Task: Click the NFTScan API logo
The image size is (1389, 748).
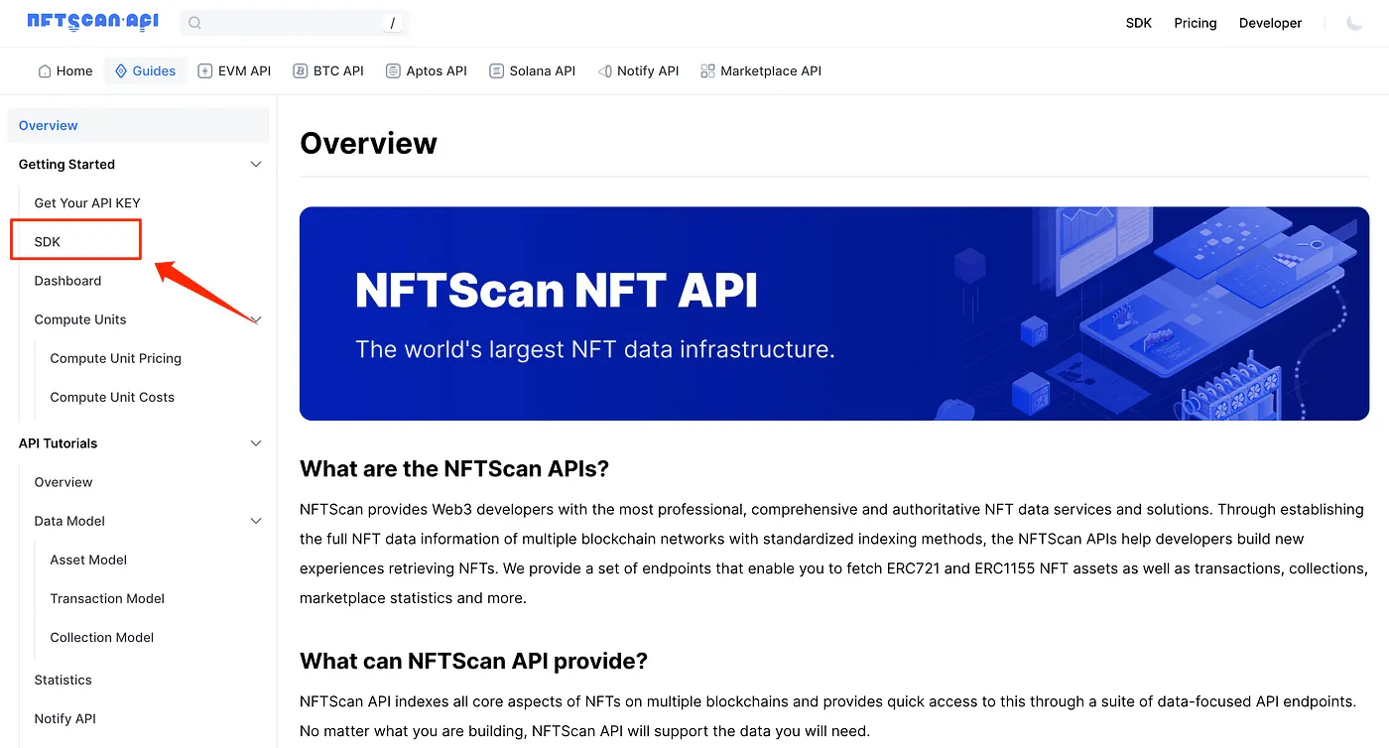Action: 93,21
